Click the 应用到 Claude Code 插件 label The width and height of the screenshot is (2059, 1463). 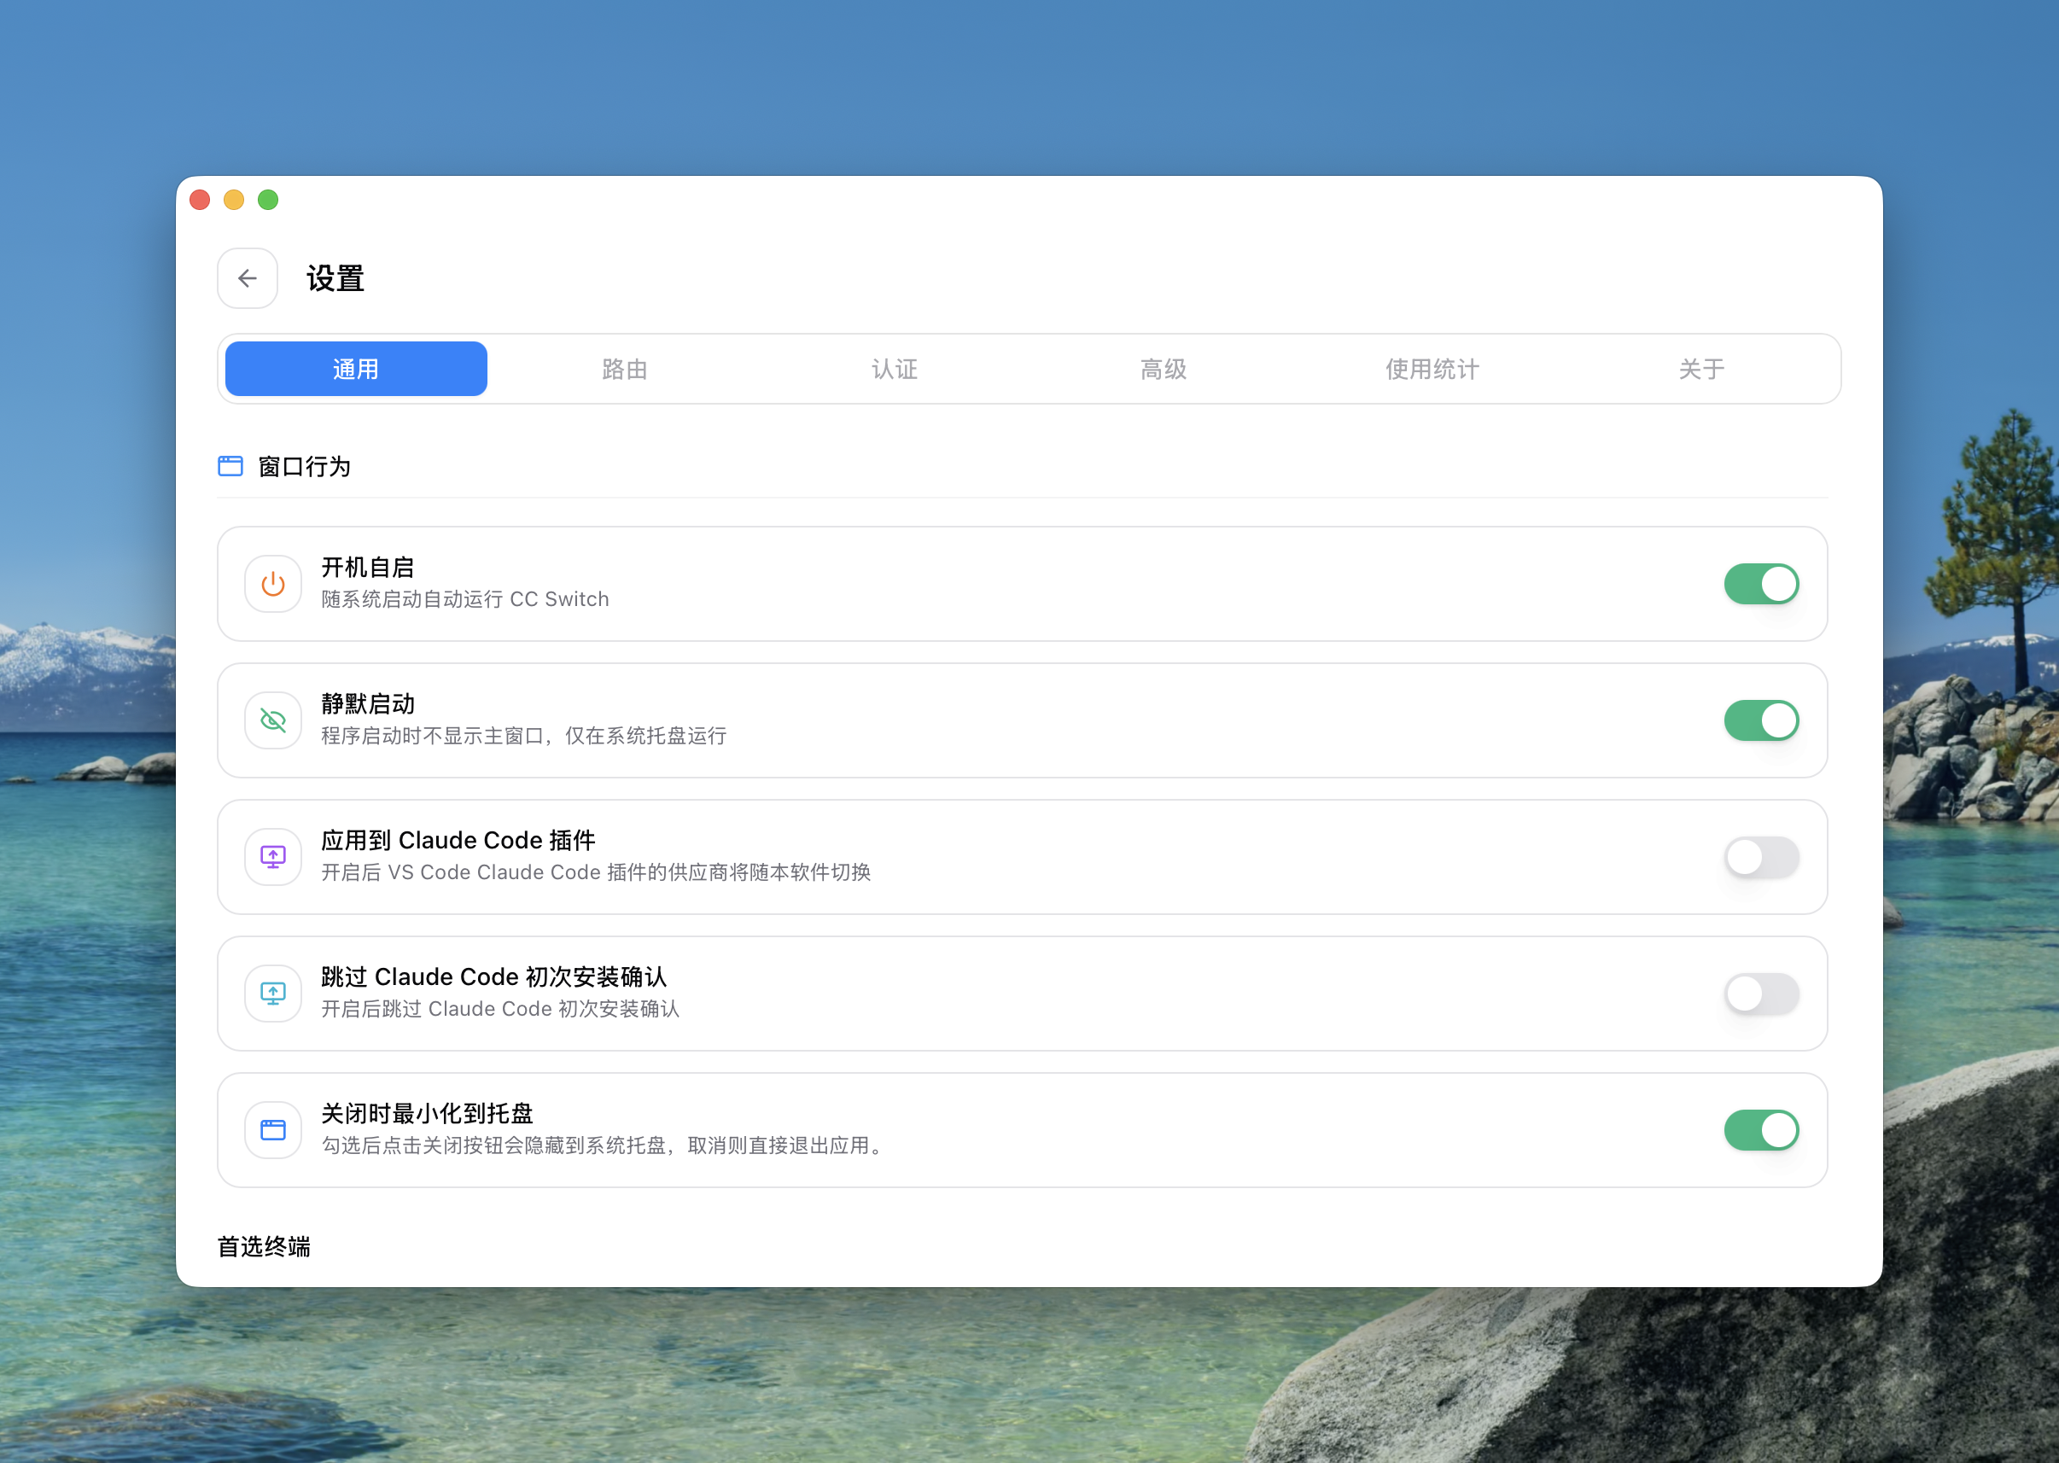pos(458,840)
